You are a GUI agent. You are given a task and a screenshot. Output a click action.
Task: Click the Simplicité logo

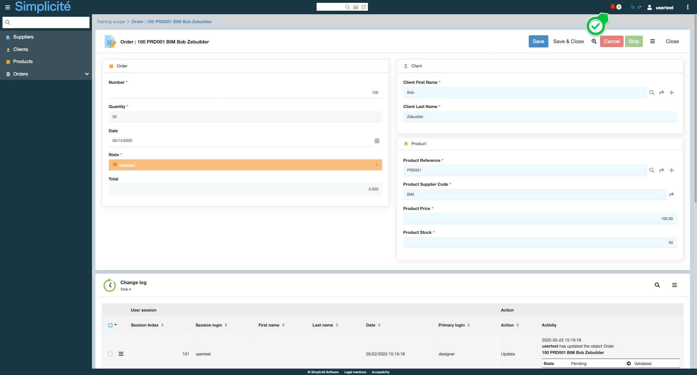click(x=43, y=6)
